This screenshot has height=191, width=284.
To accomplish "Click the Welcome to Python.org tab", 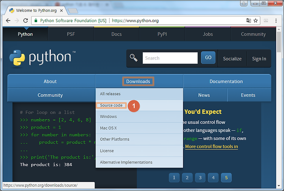I will coord(36,11).
